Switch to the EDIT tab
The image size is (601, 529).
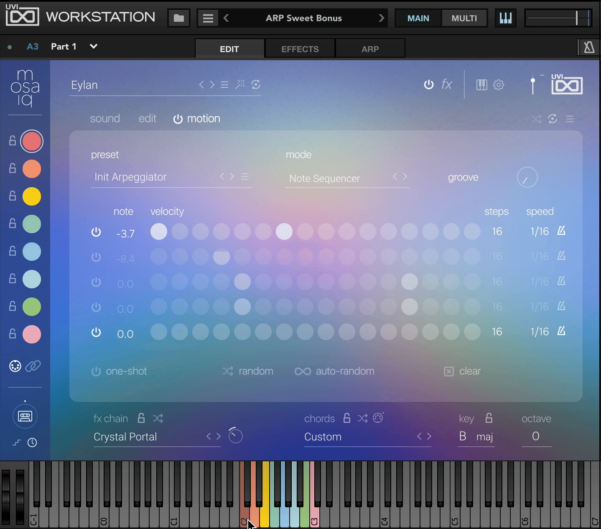point(229,49)
